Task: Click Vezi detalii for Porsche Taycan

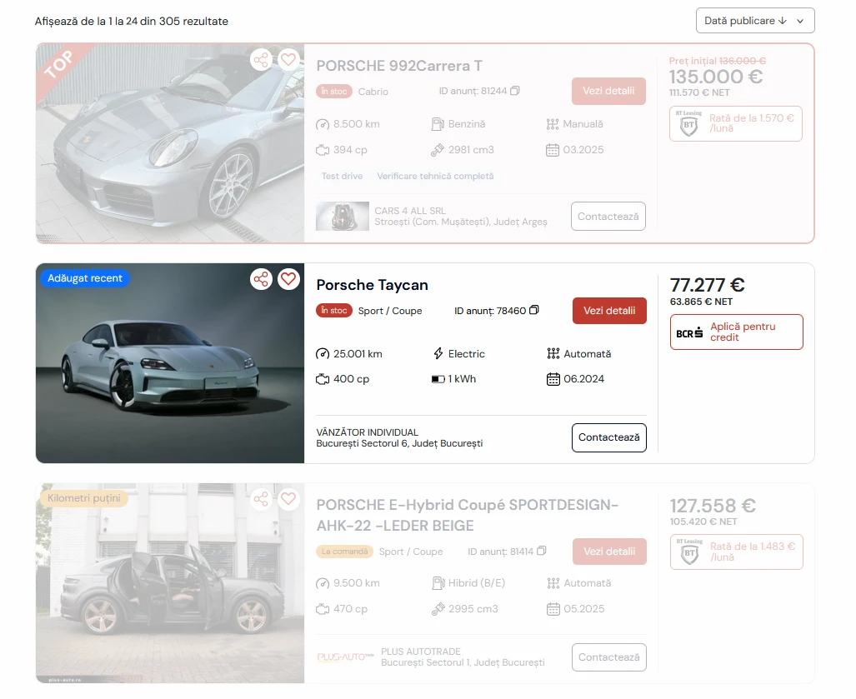Action: tap(609, 311)
